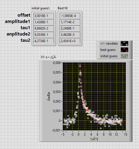Click the Y-axis maximum value 0,006
The height and width of the screenshot is (149, 139).
pyautogui.click(x=57, y=63)
